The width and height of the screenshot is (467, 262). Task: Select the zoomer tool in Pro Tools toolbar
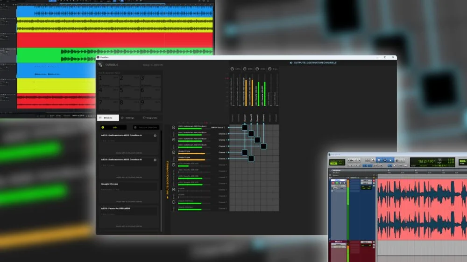(x=373, y=160)
